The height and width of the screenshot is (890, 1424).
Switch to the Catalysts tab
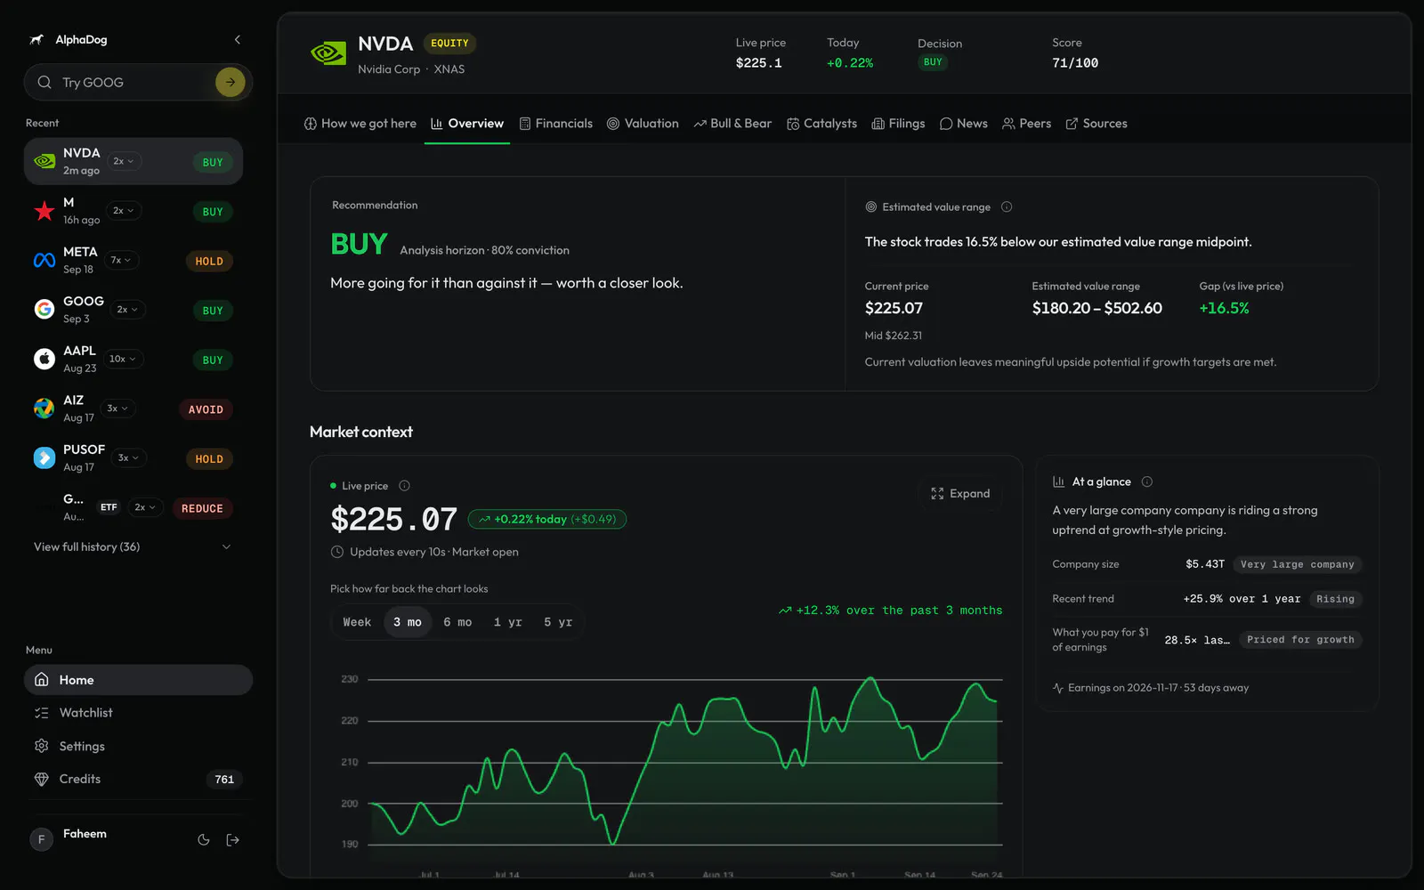pyautogui.click(x=822, y=124)
